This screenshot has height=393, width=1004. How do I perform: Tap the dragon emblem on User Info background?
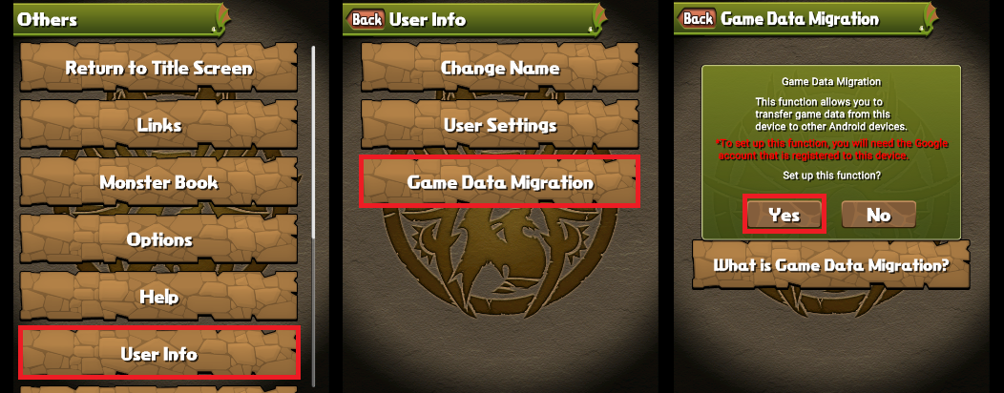tap(500, 269)
